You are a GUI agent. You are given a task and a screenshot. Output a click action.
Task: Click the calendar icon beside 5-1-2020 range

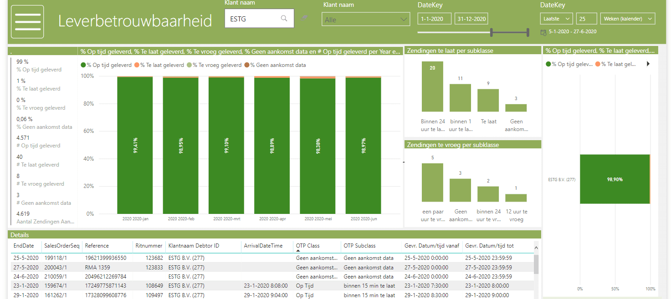click(543, 32)
